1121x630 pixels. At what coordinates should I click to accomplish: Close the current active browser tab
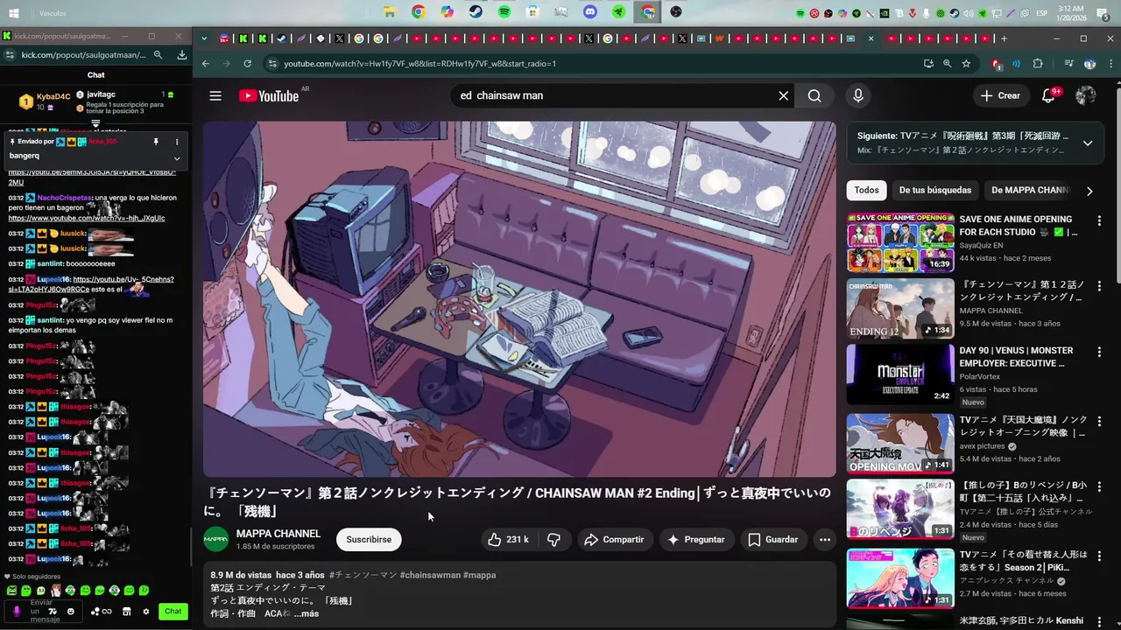coord(871,38)
